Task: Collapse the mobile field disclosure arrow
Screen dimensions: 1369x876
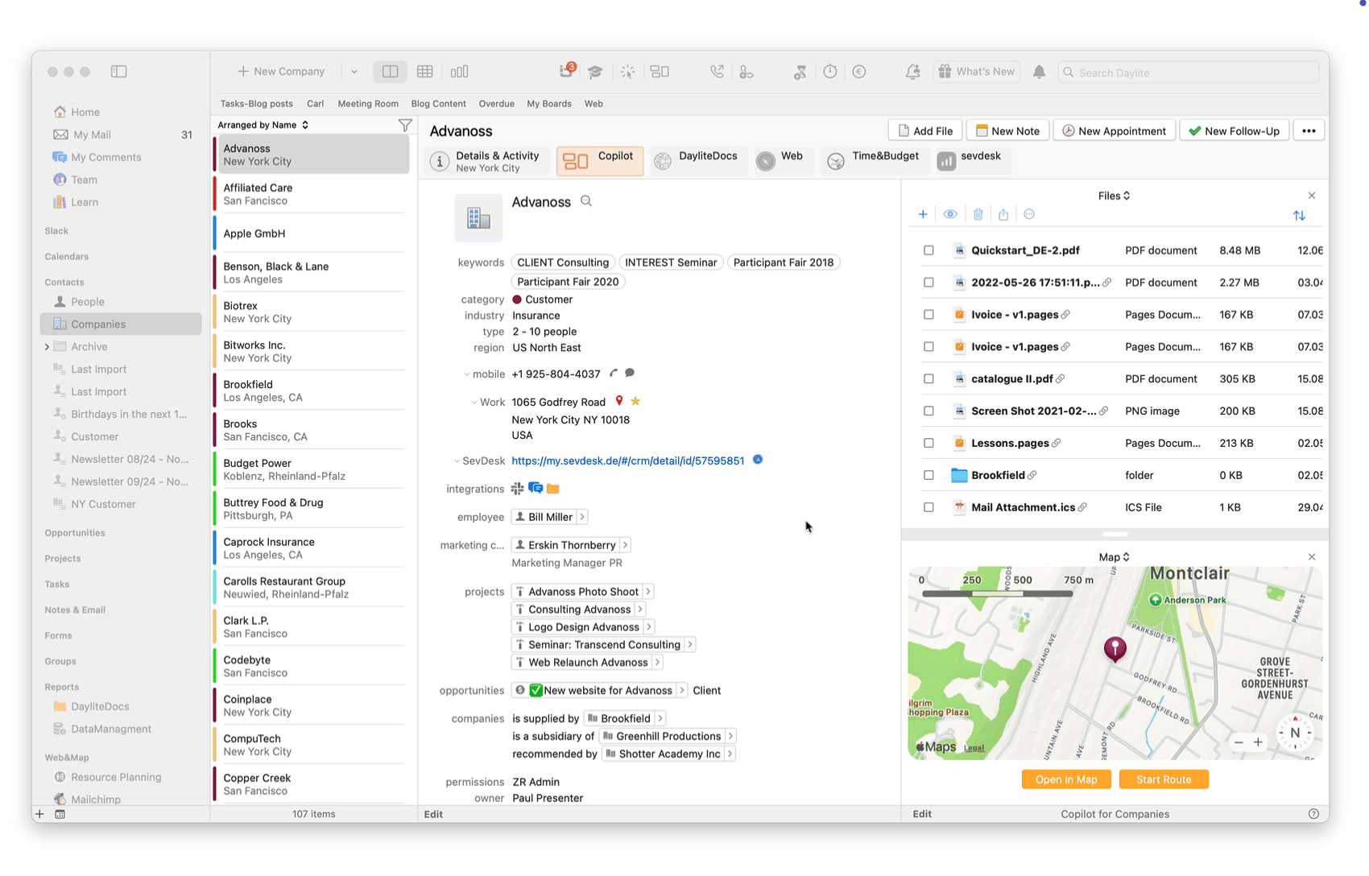Action: pyautogui.click(x=467, y=374)
